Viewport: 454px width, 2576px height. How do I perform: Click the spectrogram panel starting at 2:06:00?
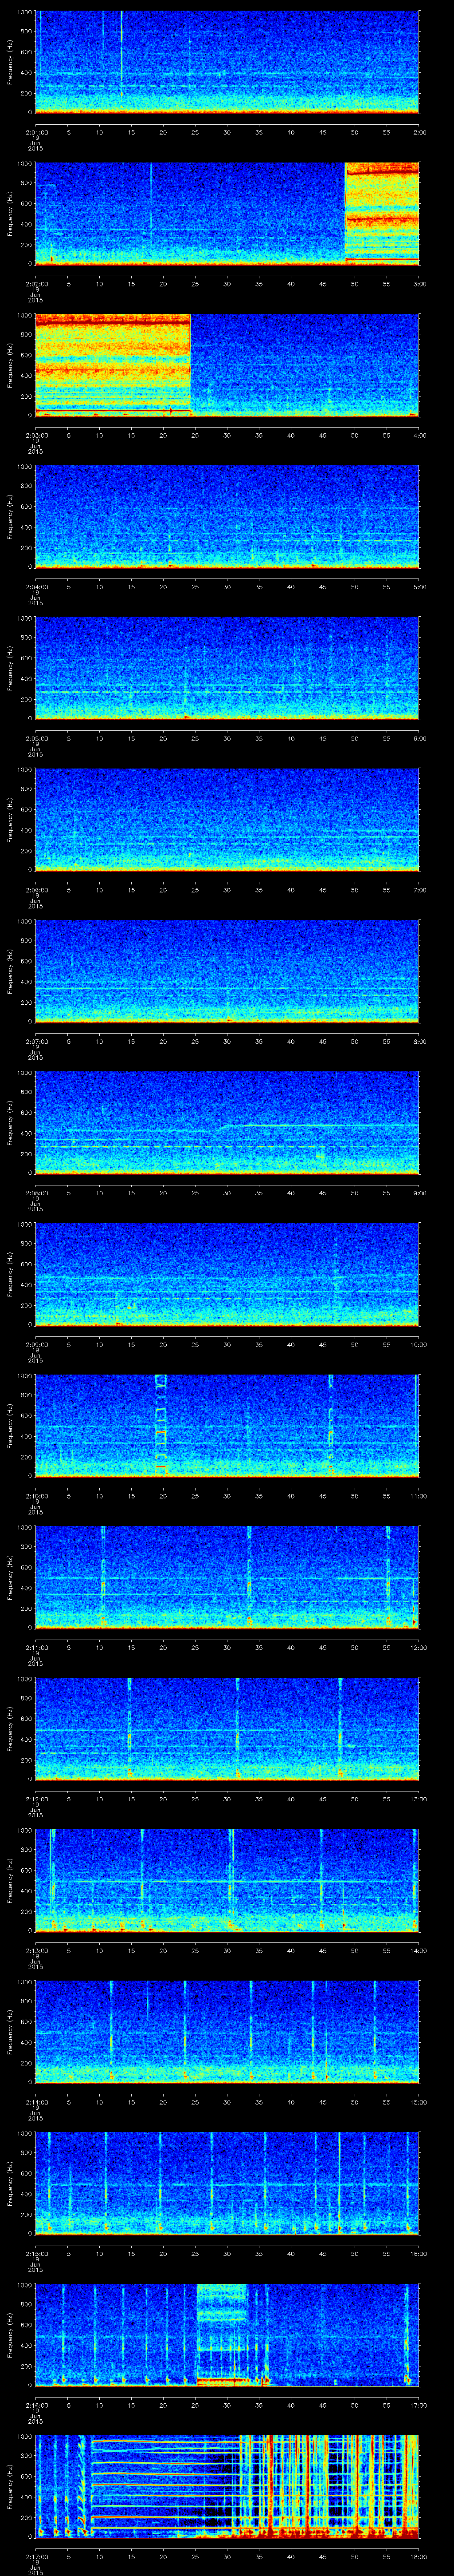tap(227, 819)
